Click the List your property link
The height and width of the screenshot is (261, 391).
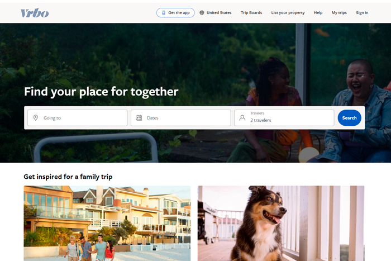(x=288, y=12)
